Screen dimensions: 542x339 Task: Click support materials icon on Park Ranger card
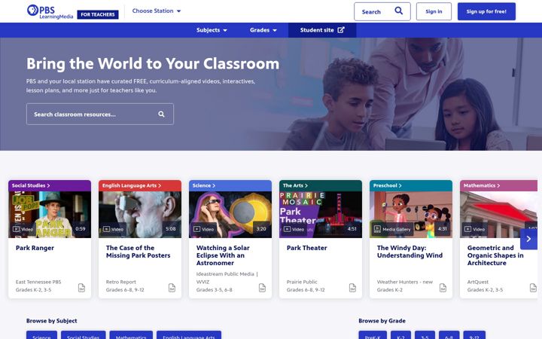(x=81, y=288)
